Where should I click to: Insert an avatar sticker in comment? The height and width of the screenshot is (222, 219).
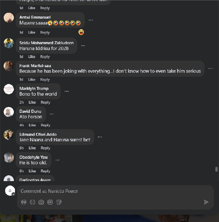[x=24, y=202]
